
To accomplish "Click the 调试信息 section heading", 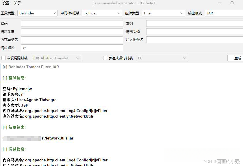I will click(14, 149).
